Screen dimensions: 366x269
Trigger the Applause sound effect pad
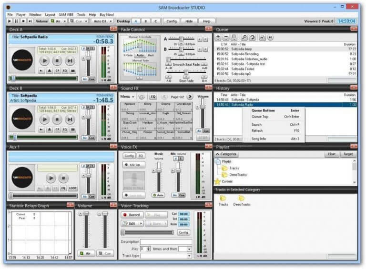pyautogui.click(x=130, y=107)
